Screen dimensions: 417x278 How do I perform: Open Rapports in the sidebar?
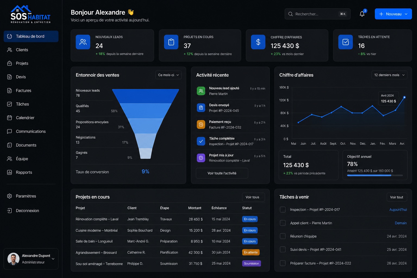tap(31, 172)
